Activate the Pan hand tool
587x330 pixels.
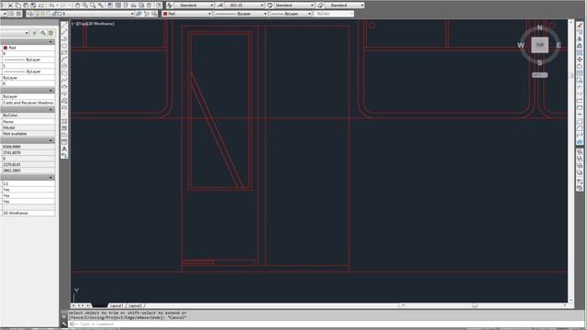(x=77, y=5)
